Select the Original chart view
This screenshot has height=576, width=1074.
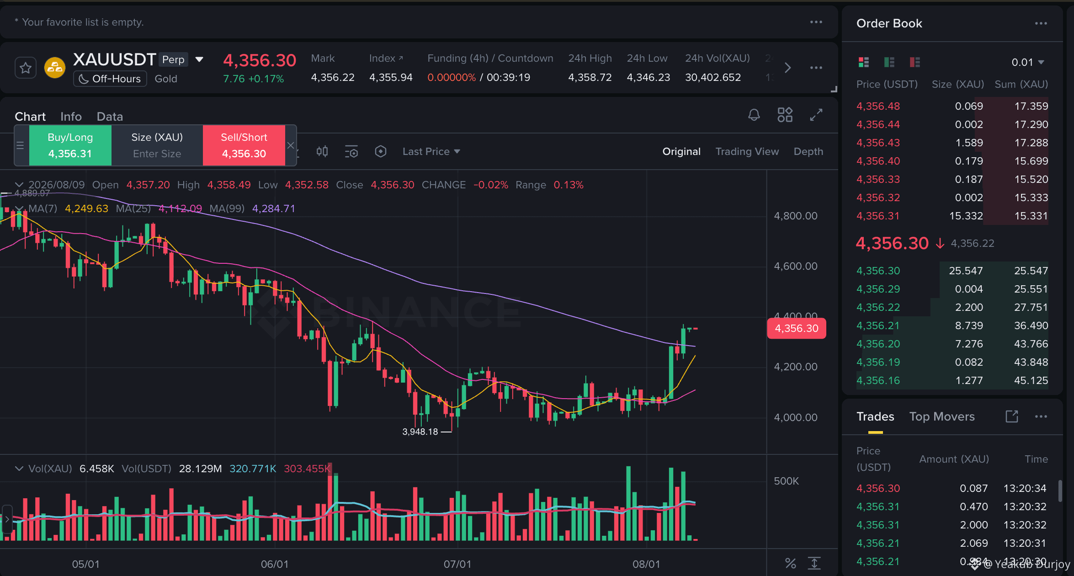click(x=681, y=151)
